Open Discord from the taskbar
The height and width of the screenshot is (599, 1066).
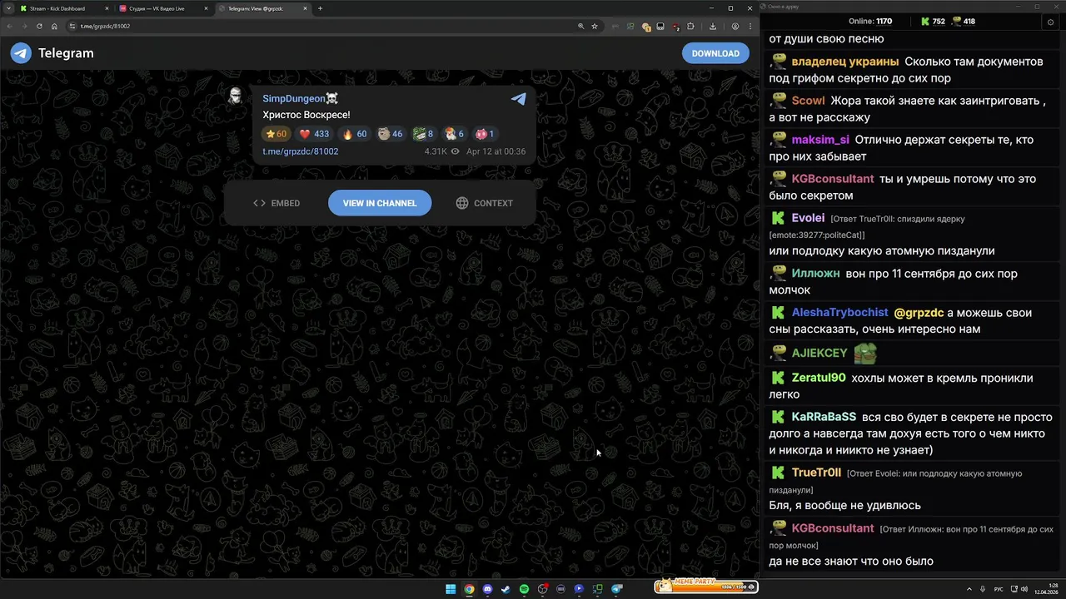point(487,589)
